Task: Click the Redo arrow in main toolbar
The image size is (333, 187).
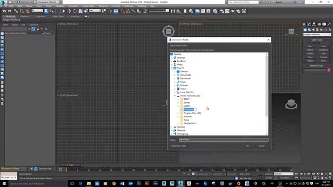Action: [x=9, y=11]
